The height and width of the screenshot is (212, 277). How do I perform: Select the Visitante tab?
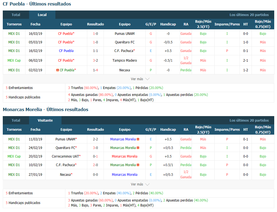pos(45,120)
